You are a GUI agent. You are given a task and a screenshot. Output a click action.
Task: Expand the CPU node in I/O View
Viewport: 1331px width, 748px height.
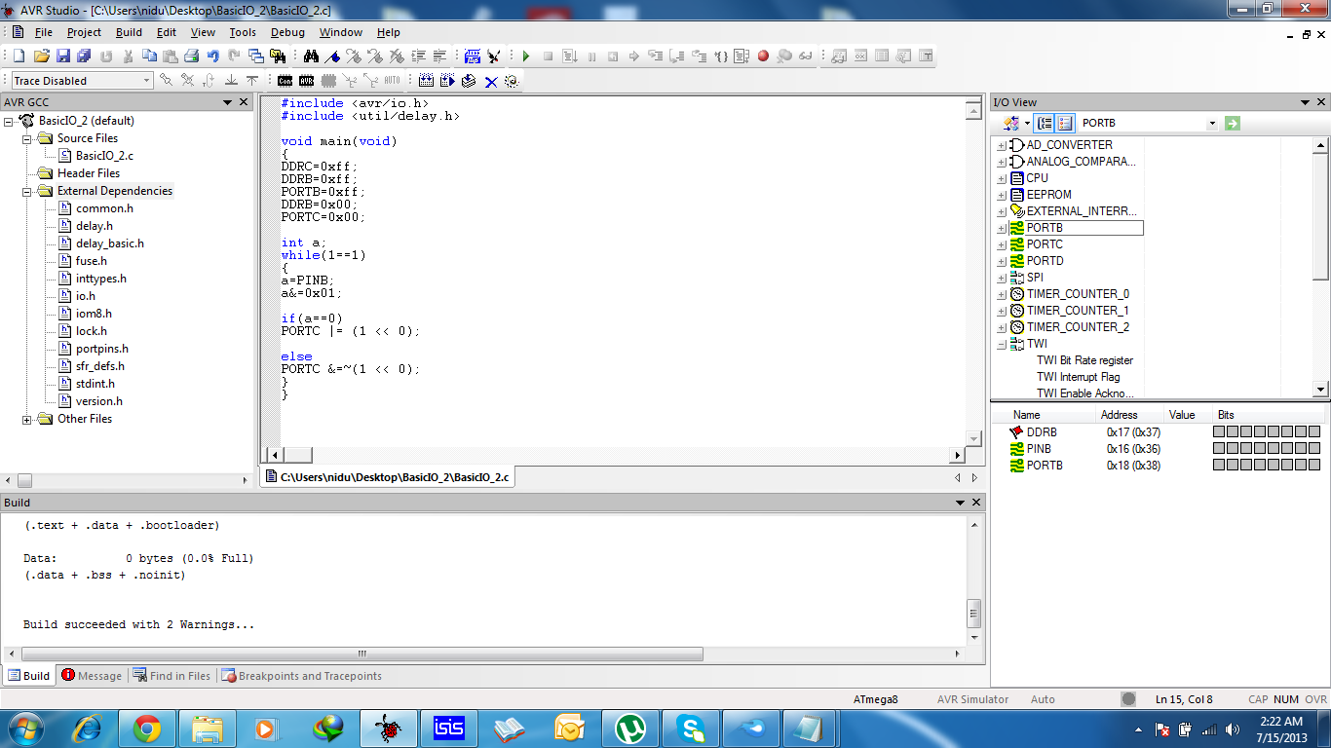[x=1001, y=178]
